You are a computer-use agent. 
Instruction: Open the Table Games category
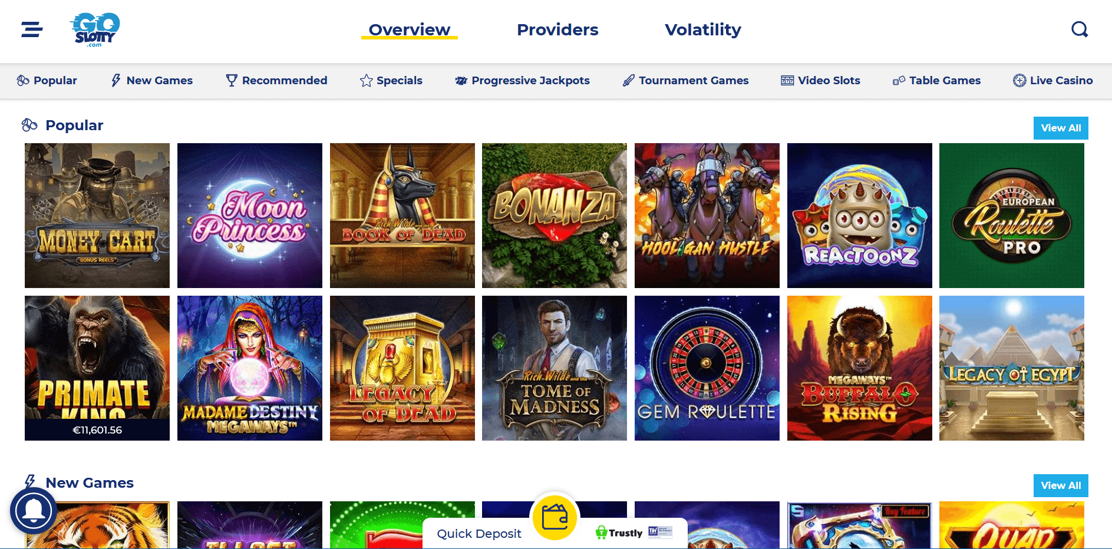coord(936,81)
